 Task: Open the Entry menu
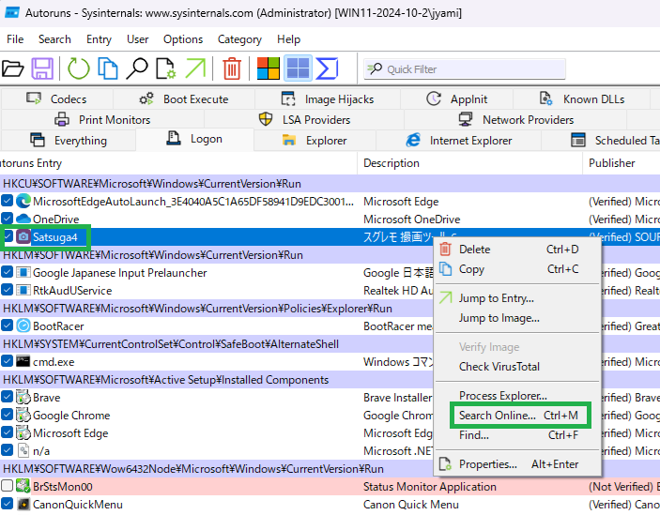tap(99, 39)
